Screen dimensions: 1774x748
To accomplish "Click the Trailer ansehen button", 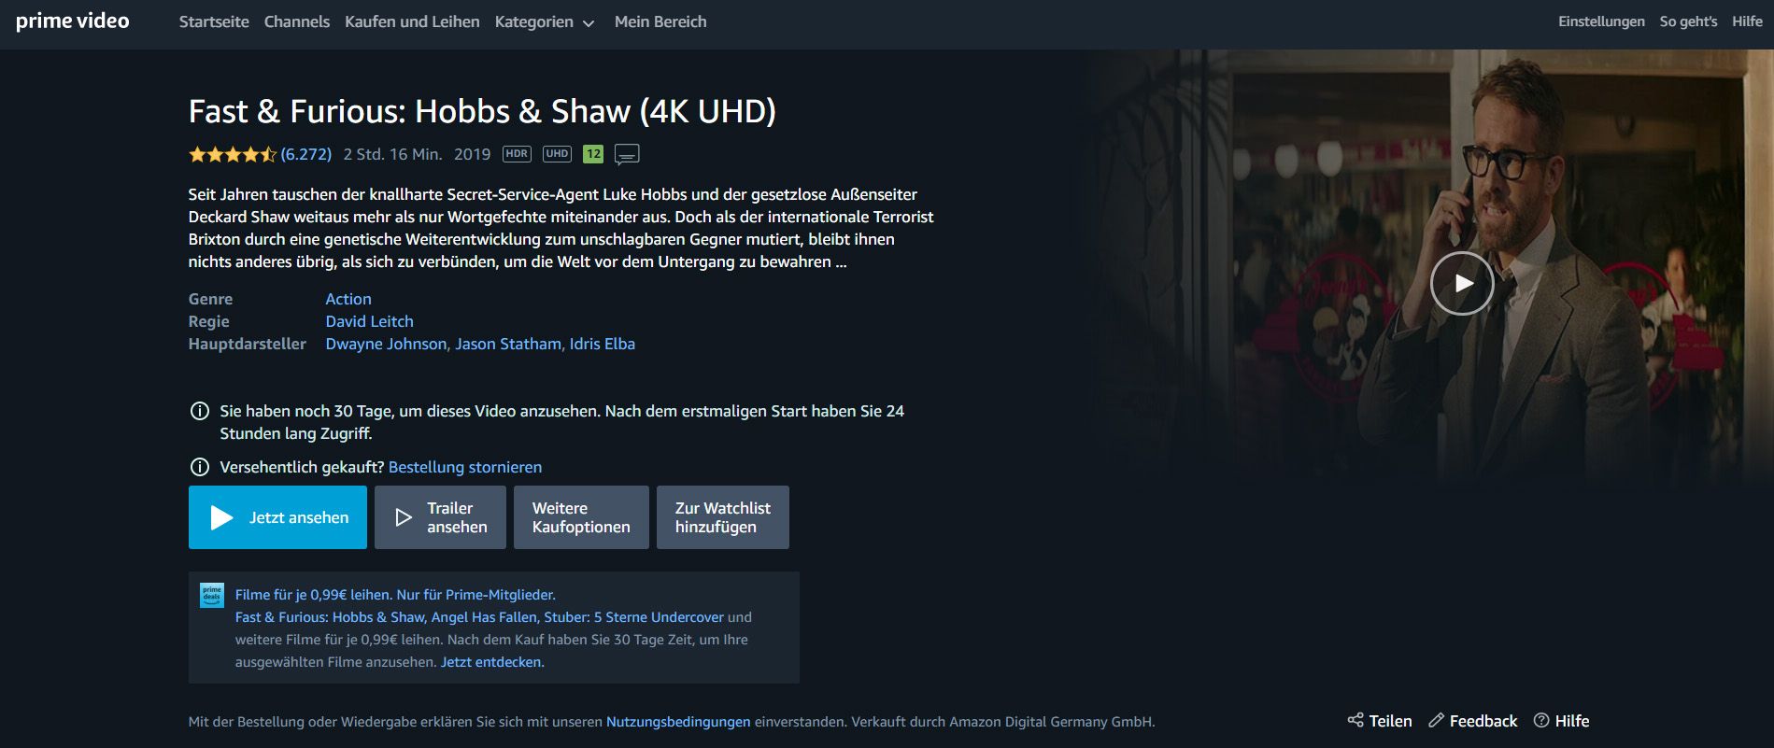I will pyautogui.click(x=440, y=517).
